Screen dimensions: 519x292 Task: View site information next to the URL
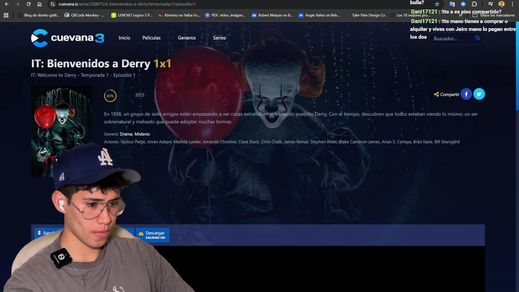(x=52, y=4)
